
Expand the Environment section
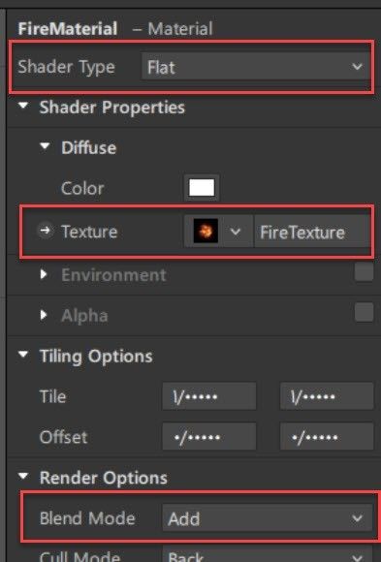(44, 274)
